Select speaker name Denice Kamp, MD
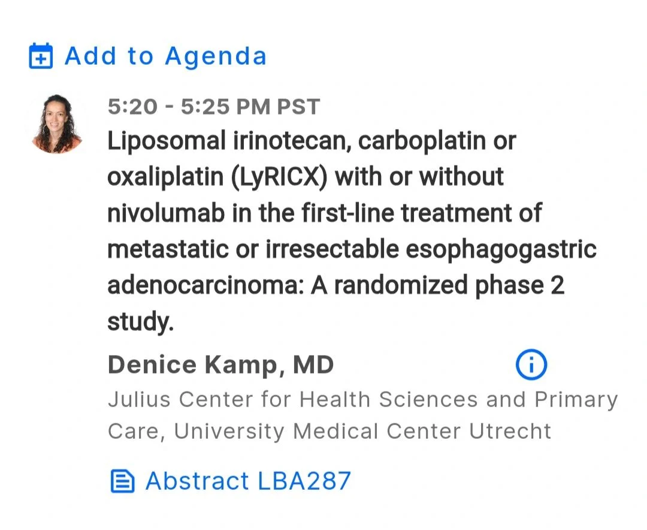 tap(220, 365)
